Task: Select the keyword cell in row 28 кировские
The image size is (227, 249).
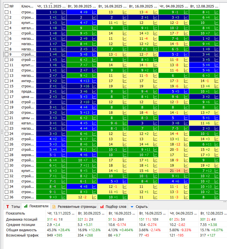Action: (x=28, y=155)
